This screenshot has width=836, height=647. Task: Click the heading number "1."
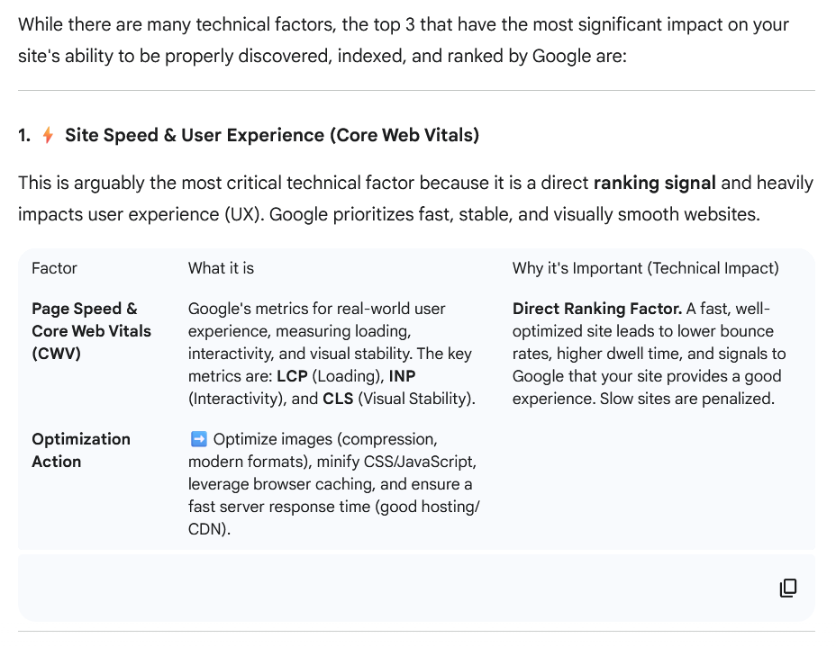(x=24, y=136)
